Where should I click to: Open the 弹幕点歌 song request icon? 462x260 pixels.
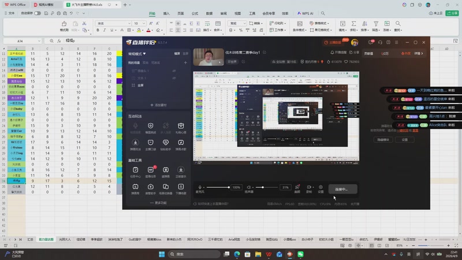pyautogui.click(x=181, y=143)
